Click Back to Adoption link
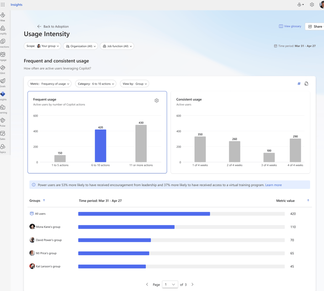Screen dimensions: 324x291 coord(53,26)
